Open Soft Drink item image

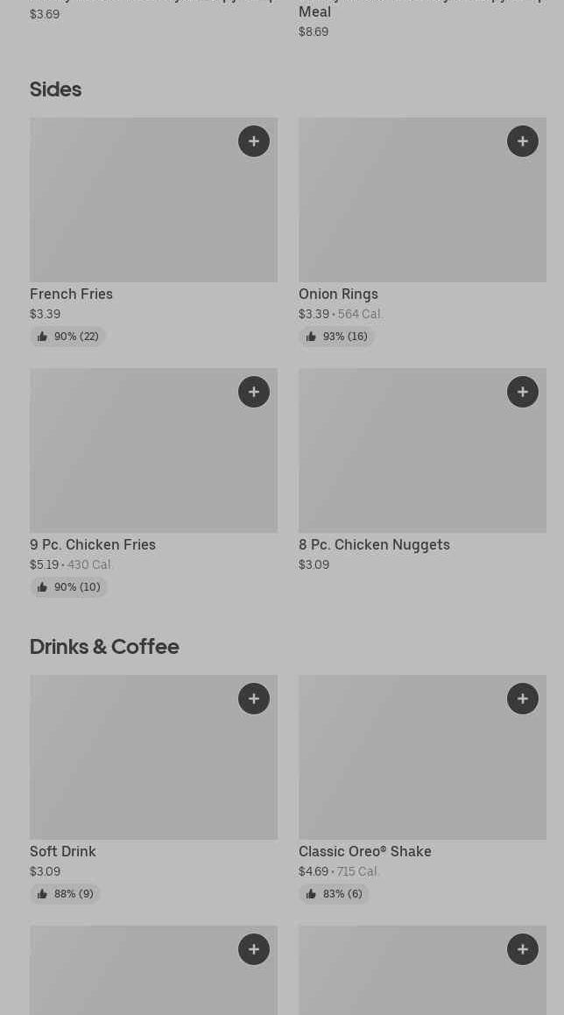[x=131, y=767]
